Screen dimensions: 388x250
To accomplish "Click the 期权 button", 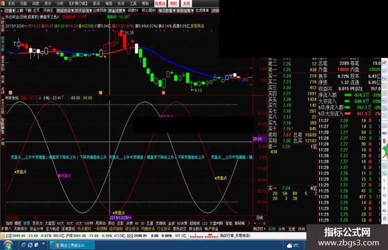I will 173,3.
